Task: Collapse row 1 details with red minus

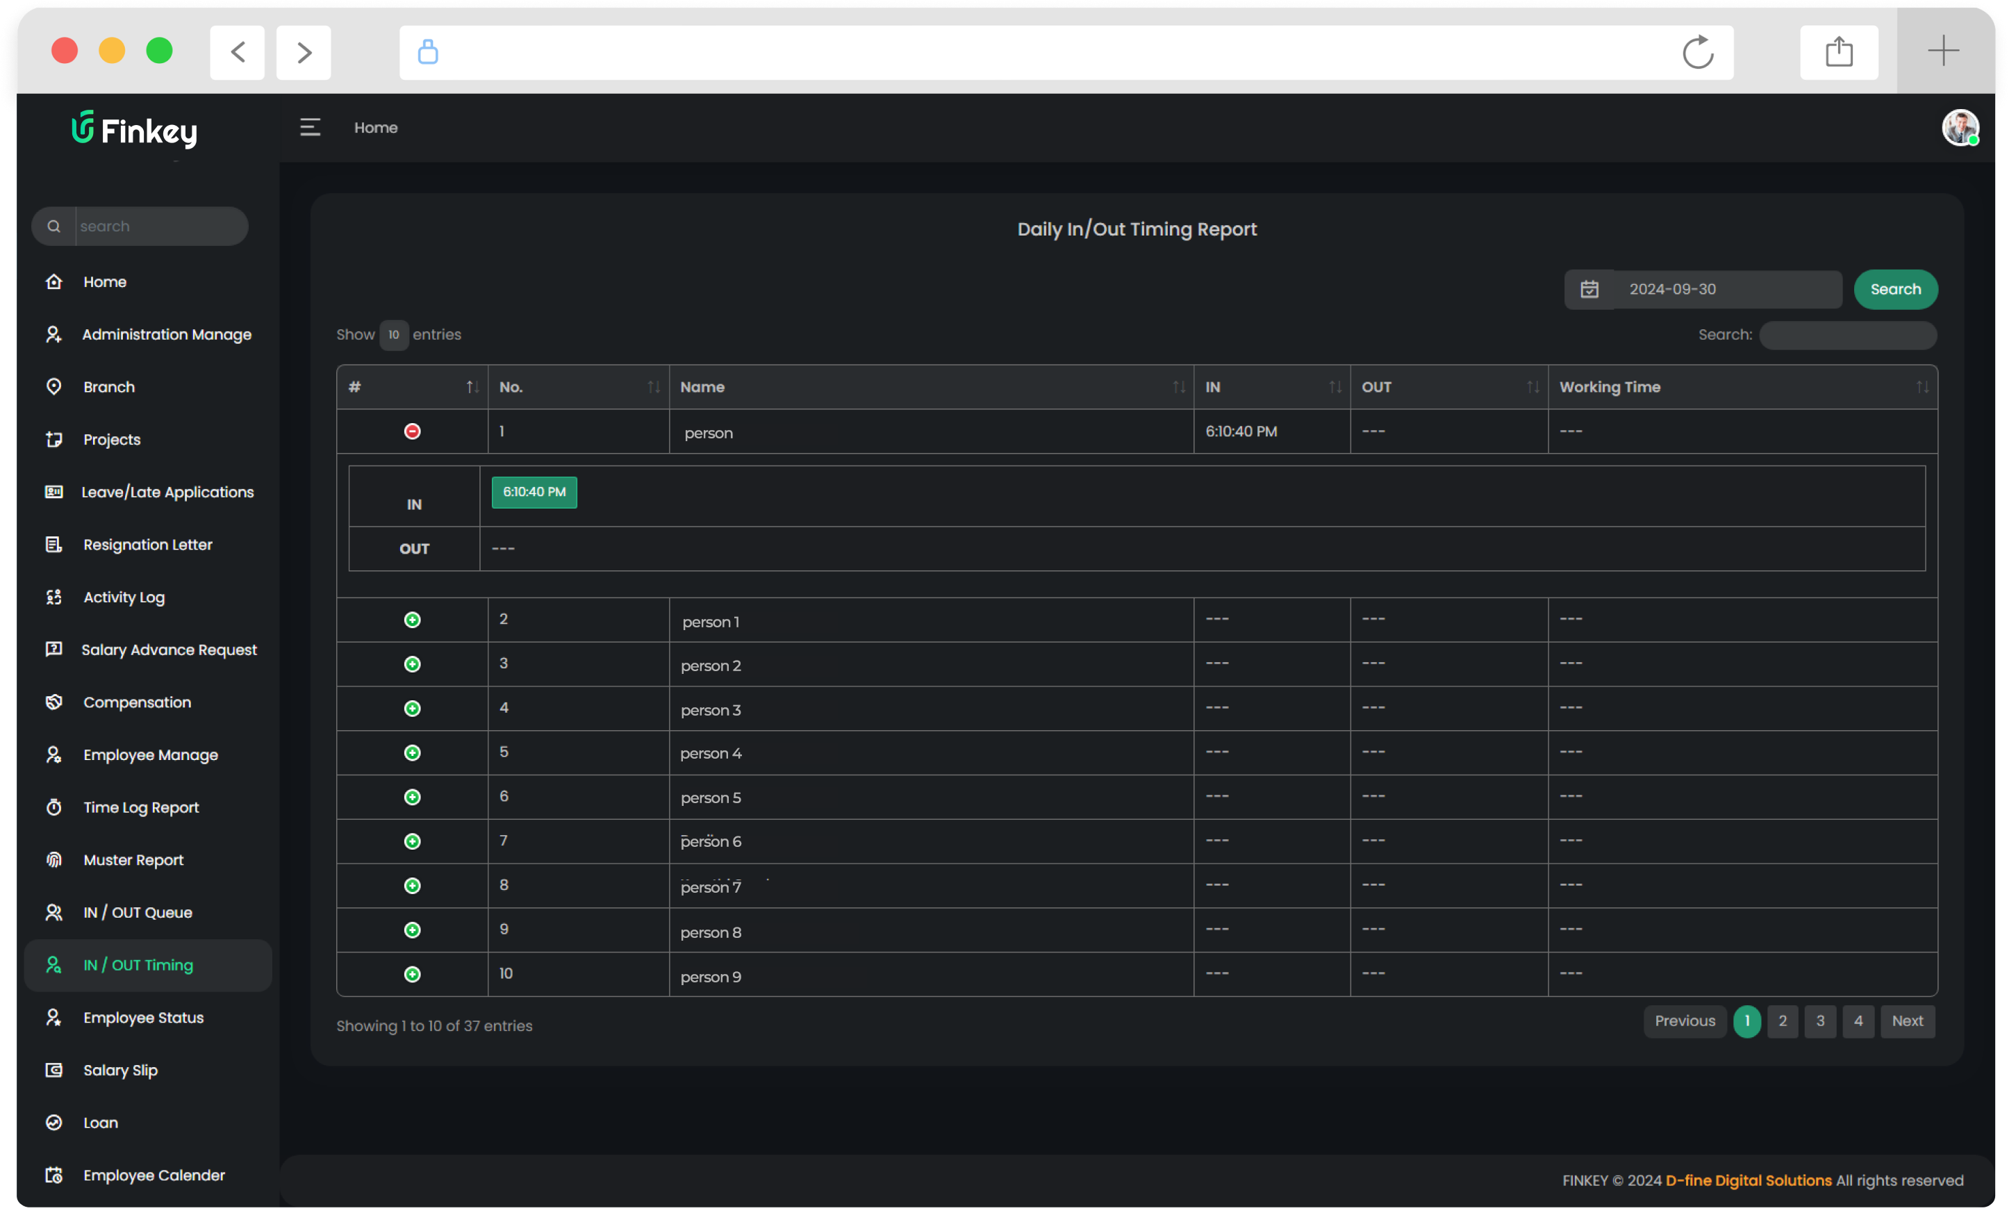Action: click(413, 431)
